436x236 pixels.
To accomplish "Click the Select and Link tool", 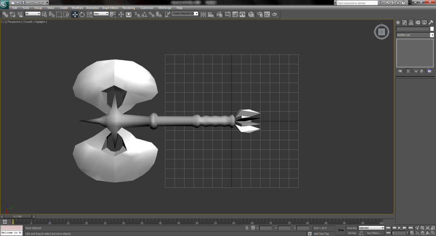I will pyautogui.click(x=5, y=14).
